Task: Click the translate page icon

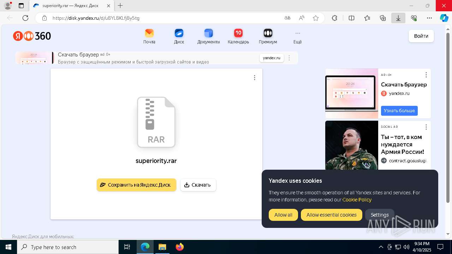Action: point(287,18)
